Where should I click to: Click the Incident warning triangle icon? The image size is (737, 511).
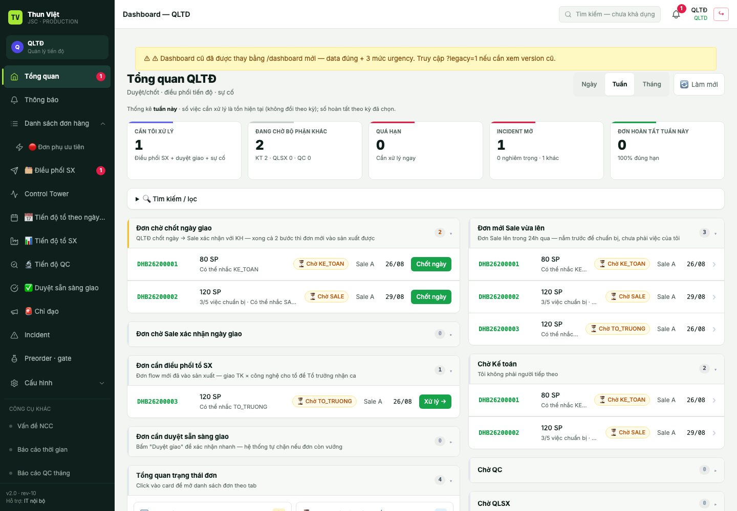tap(14, 335)
